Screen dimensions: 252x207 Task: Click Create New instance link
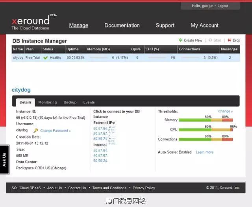pyautogui.click(x=193, y=40)
